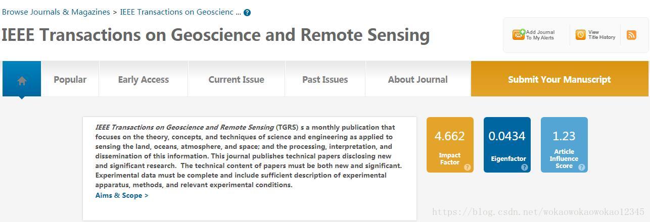Click the View Title History clock icon

click(x=581, y=35)
